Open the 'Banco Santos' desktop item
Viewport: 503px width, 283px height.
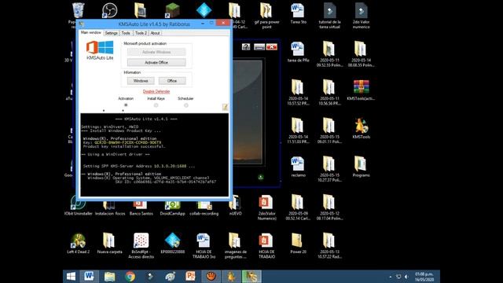click(x=141, y=205)
